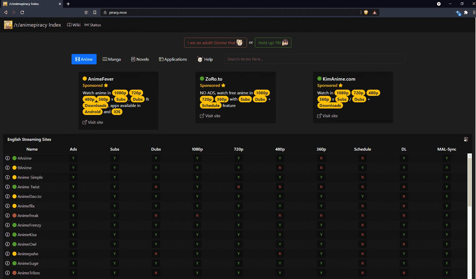The image size is (476, 279).
Task: Click the 'Hold up! FBI' button
Action: click(x=273, y=43)
